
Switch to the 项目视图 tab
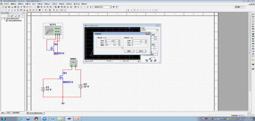pos(16,113)
